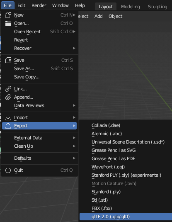Choose Save Copy... entry

(x=39, y=77)
